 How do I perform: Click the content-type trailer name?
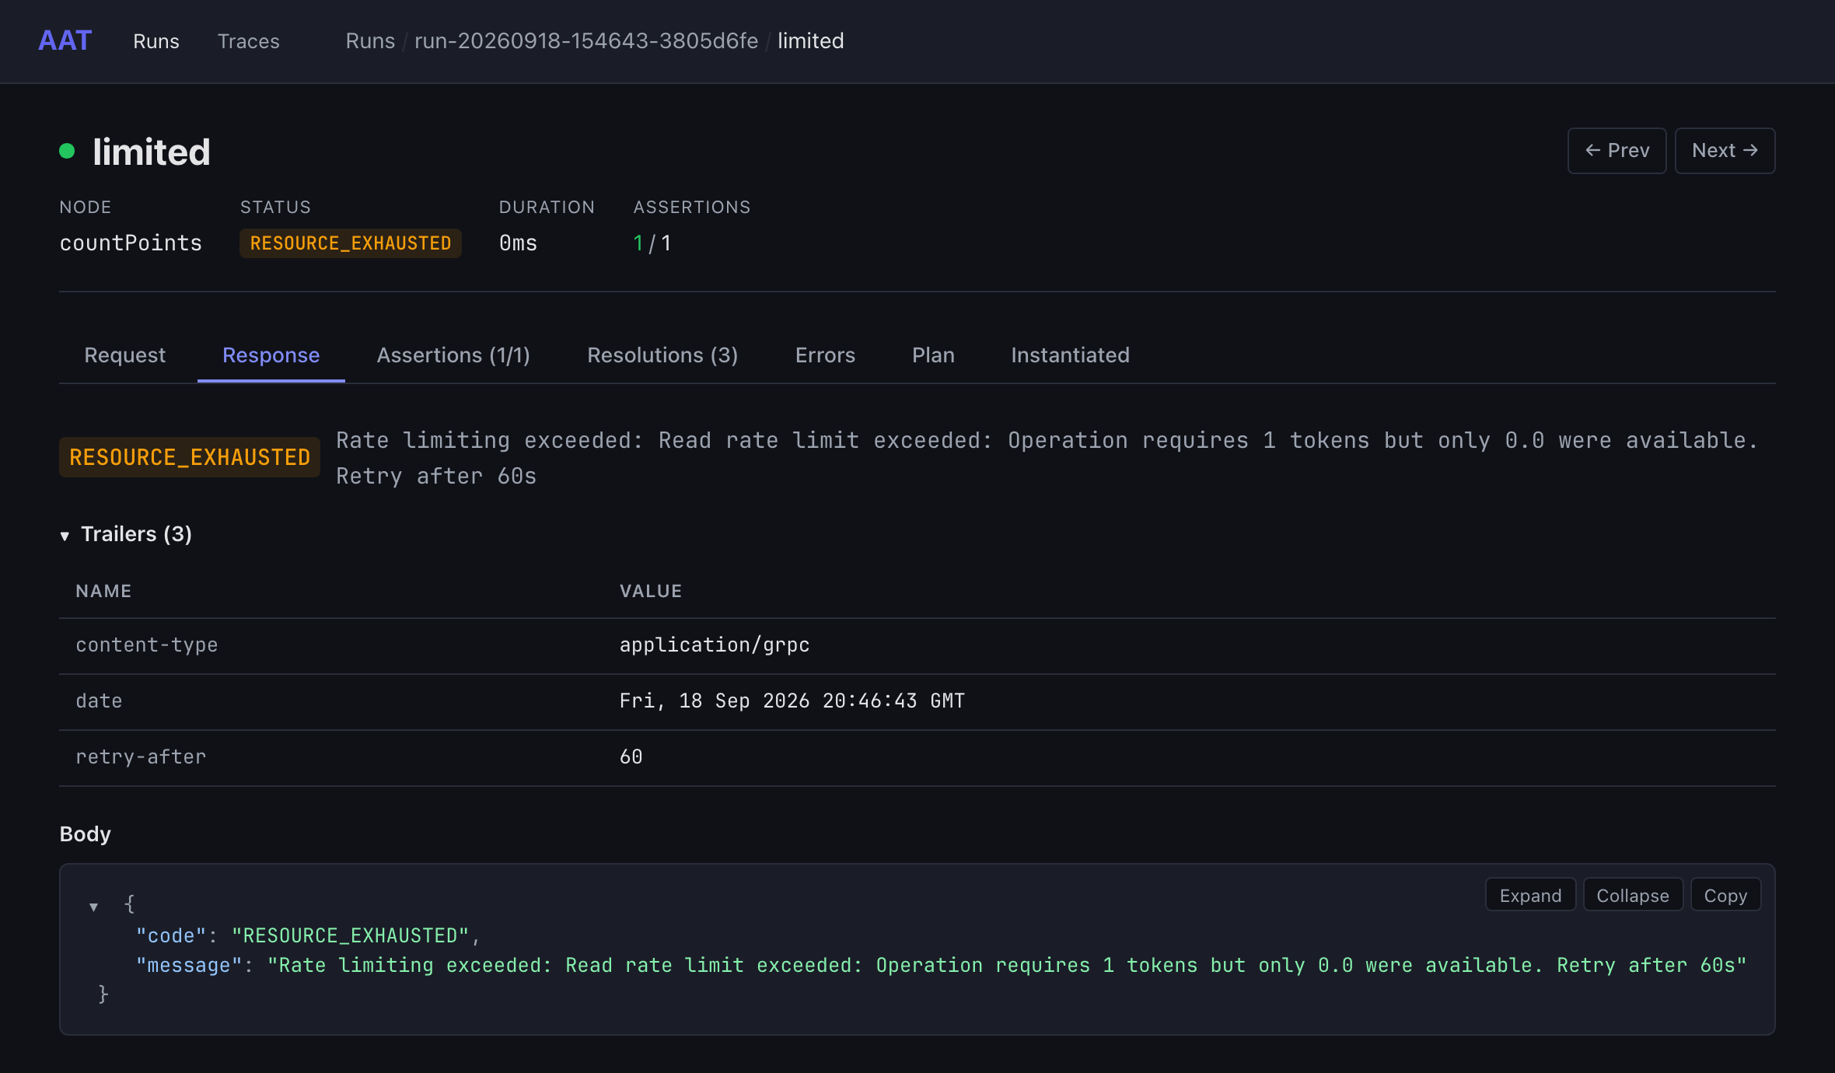click(147, 645)
